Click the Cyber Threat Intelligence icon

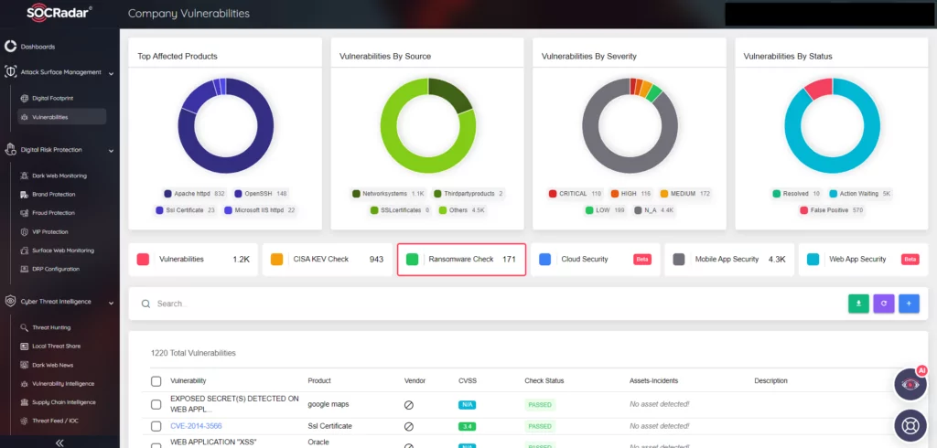10,302
